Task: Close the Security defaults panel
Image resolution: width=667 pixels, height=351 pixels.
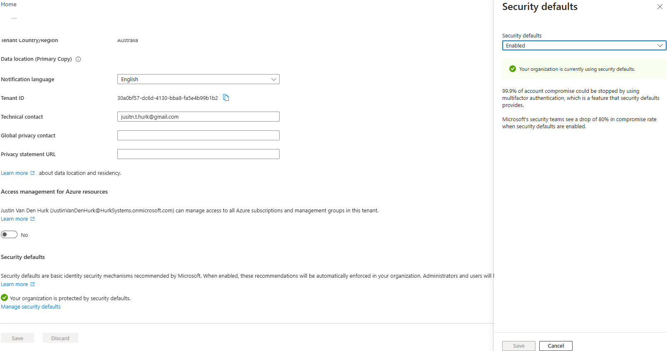Action: [660, 7]
